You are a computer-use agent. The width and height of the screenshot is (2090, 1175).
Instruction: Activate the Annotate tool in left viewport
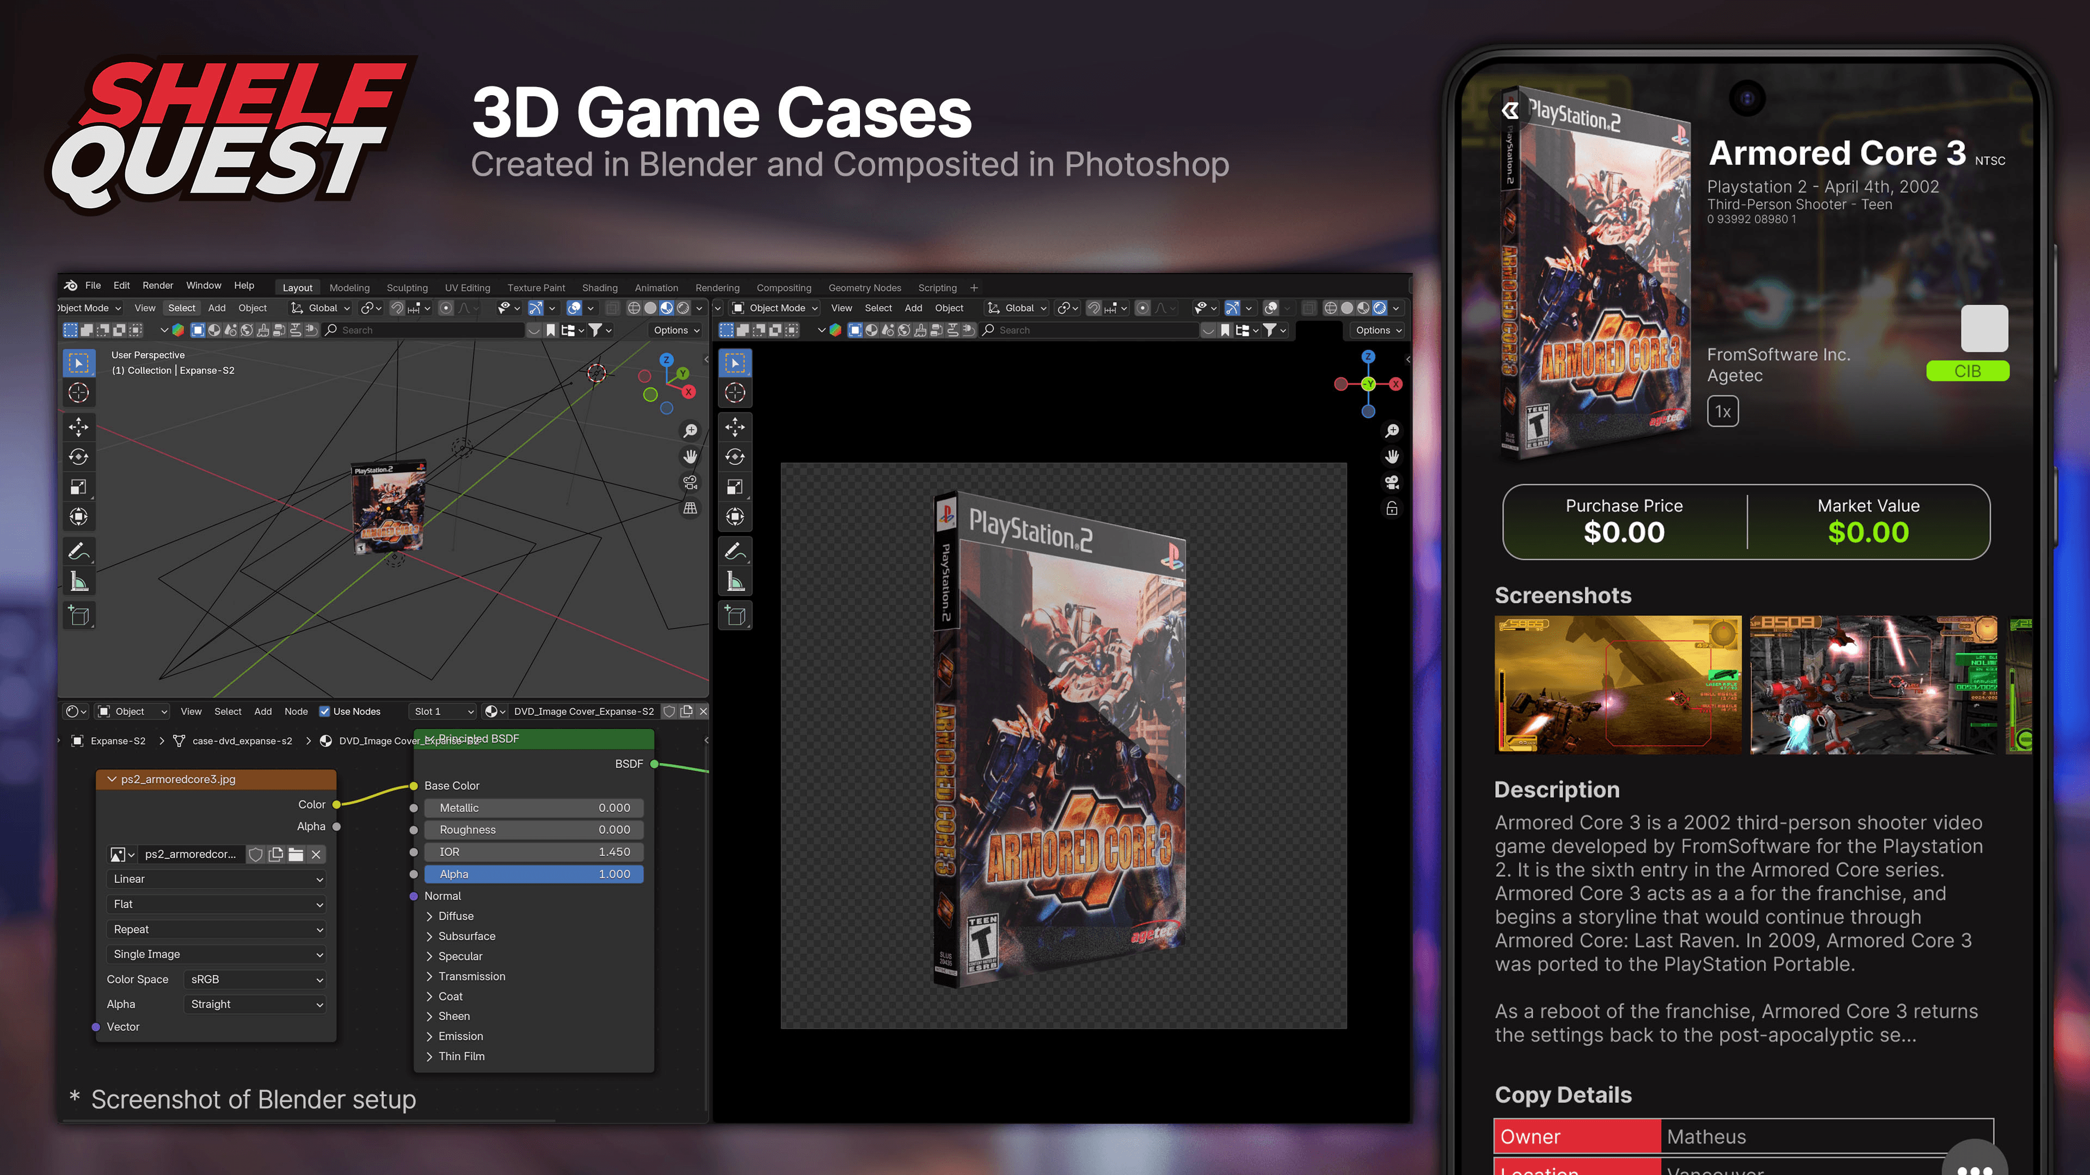click(x=79, y=552)
